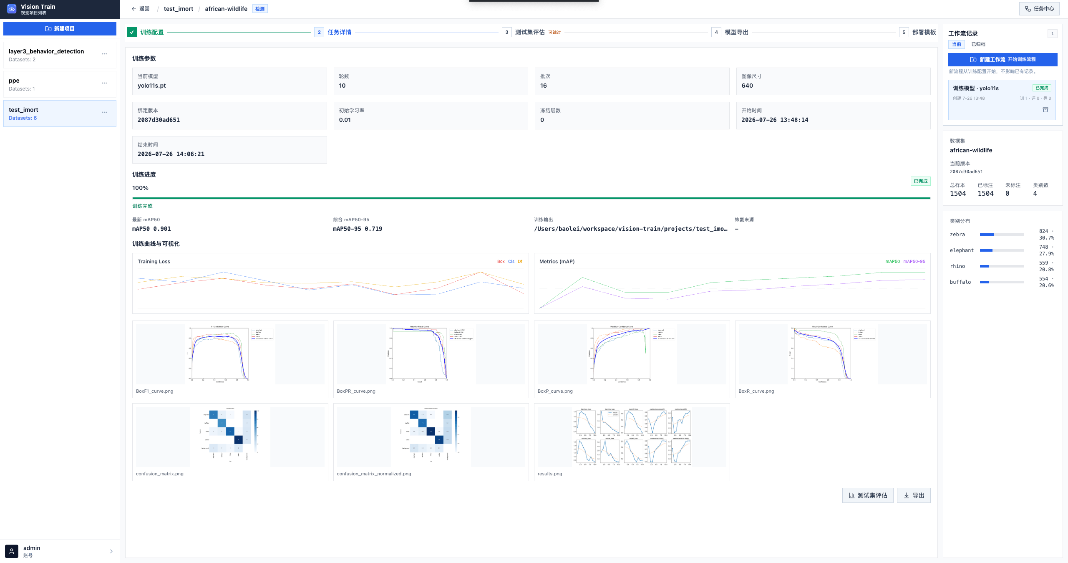Click test_imort breadcrumb link
The width and height of the screenshot is (1068, 563).
coord(179,9)
